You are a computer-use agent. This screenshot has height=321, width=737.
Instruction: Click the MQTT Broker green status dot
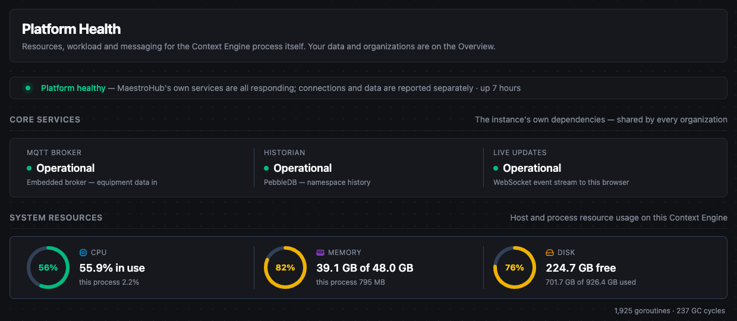pos(29,168)
